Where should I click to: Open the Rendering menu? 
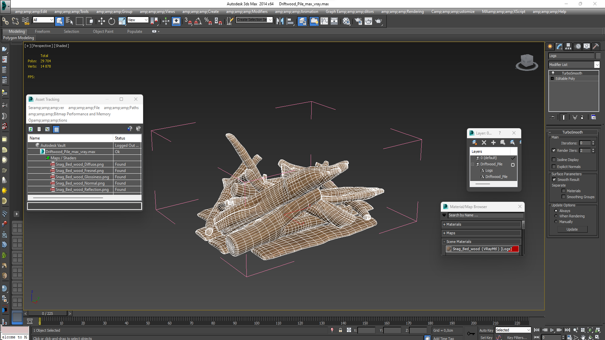tap(402, 12)
